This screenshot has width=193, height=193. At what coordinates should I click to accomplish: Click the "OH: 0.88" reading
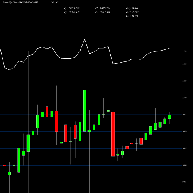pyautogui.click(x=132, y=12)
